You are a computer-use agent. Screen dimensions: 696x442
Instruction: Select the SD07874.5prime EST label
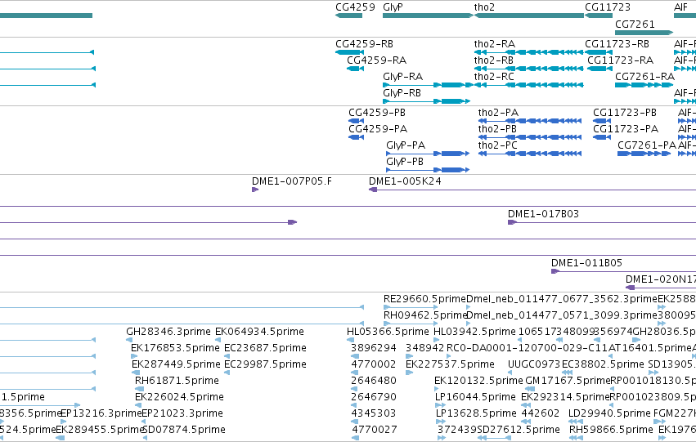(184, 430)
